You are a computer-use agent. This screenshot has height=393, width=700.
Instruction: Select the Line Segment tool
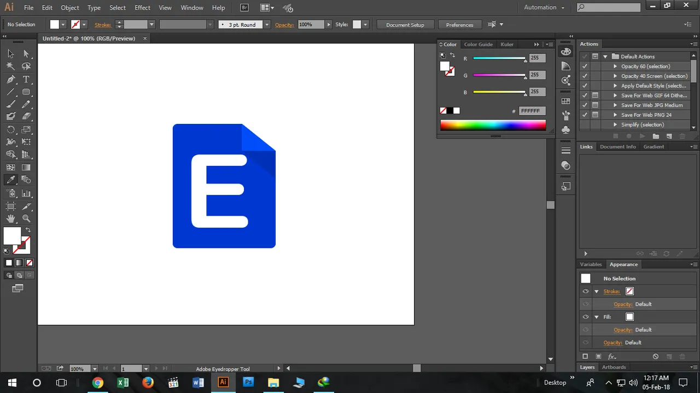pyautogui.click(x=10, y=92)
